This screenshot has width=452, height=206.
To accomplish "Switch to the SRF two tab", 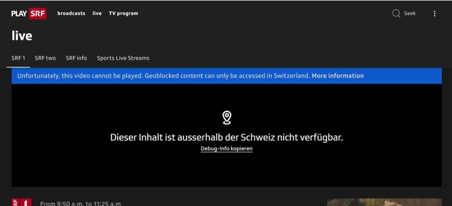I will (45, 58).
